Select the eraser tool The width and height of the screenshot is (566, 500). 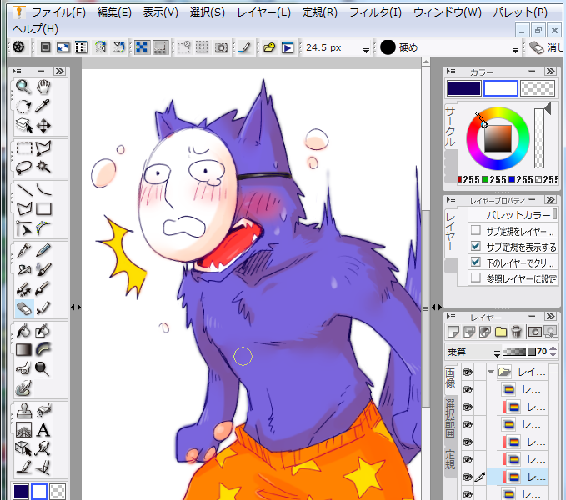tap(23, 309)
